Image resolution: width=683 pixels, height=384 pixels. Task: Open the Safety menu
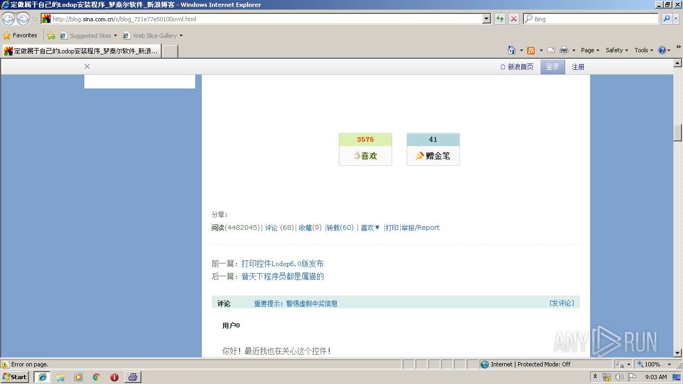[x=617, y=50]
